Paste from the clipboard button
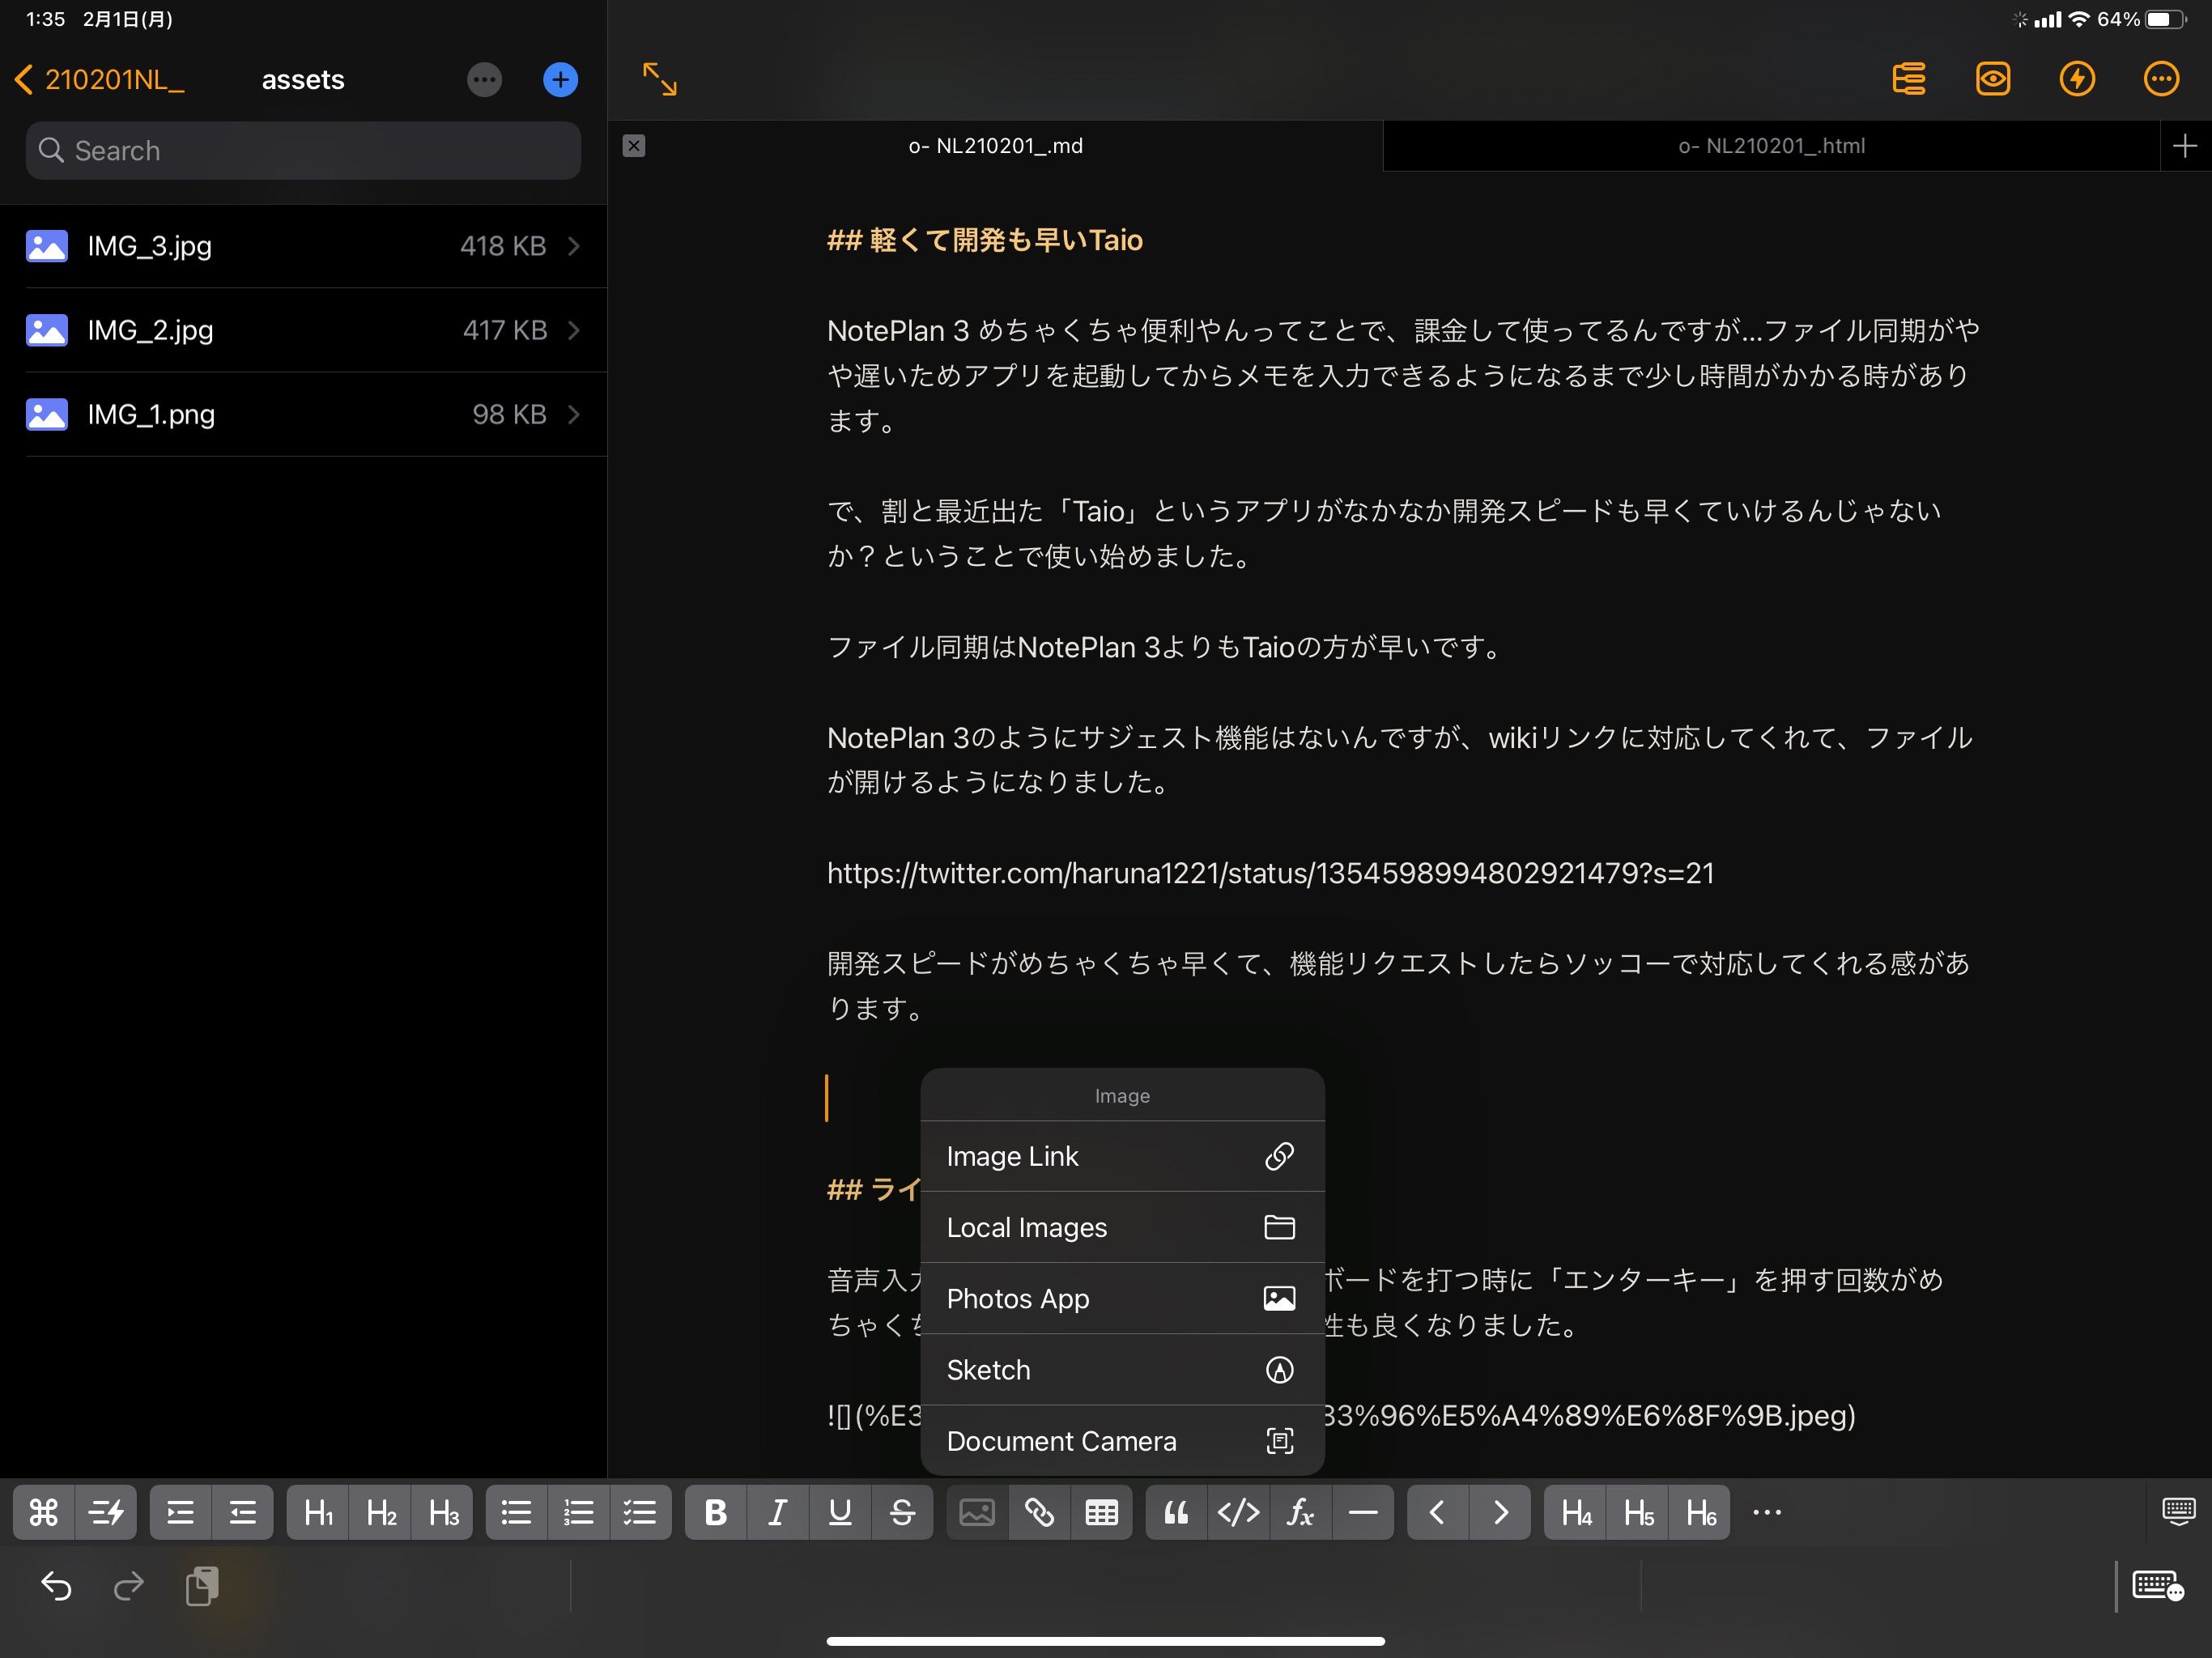 (203, 1586)
